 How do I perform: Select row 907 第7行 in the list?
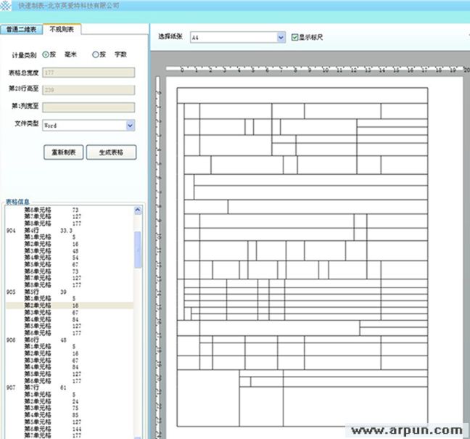point(36,387)
